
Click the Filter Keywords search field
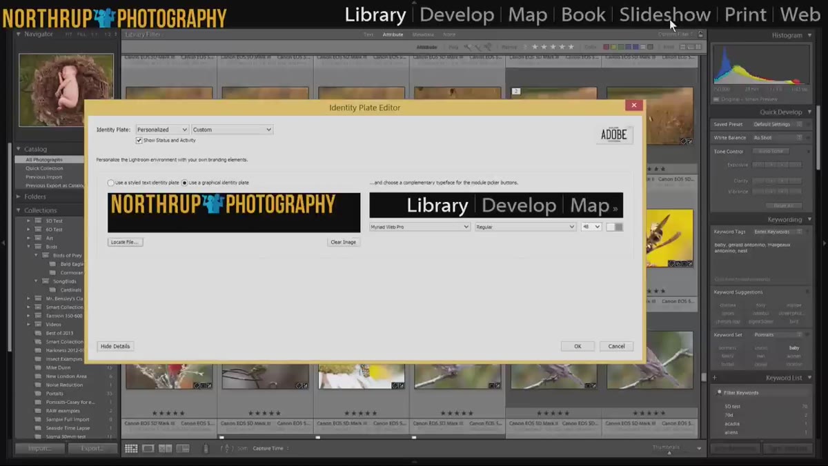pos(762,392)
